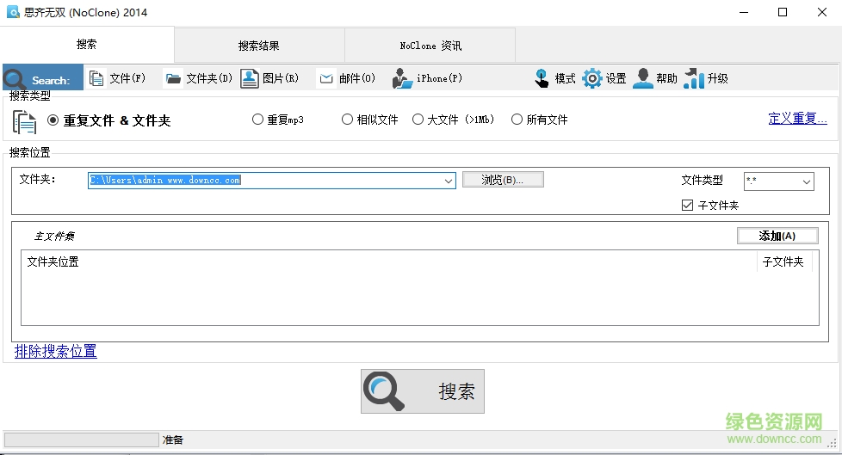Open 设置 settings gear icon
Screen dimensions: 842x455
(591, 78)
